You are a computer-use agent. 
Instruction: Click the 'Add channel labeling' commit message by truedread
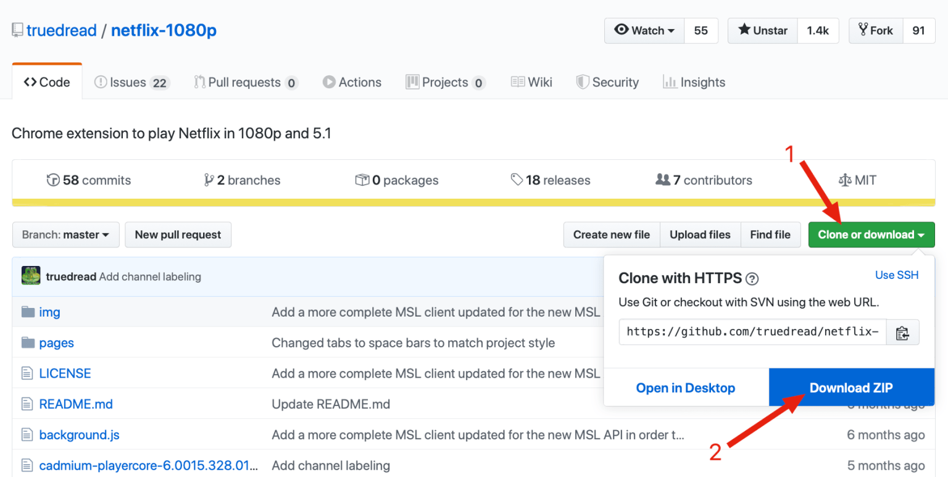click(150, 276)
